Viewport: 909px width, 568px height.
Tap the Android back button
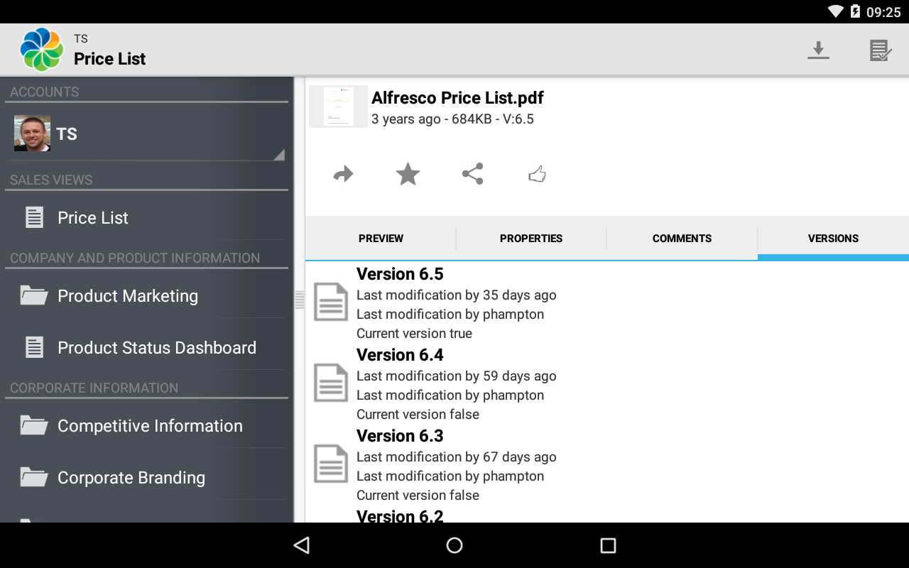coord(302,545)
